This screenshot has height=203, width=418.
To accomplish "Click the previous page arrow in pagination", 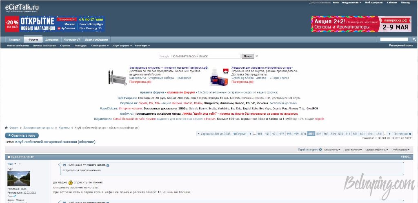I will [250, 134].
